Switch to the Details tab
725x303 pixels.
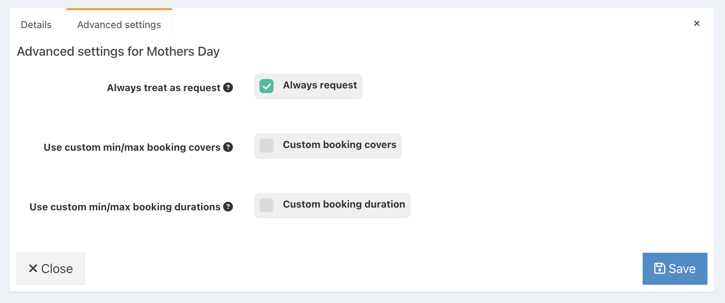(x=36, y=24)
